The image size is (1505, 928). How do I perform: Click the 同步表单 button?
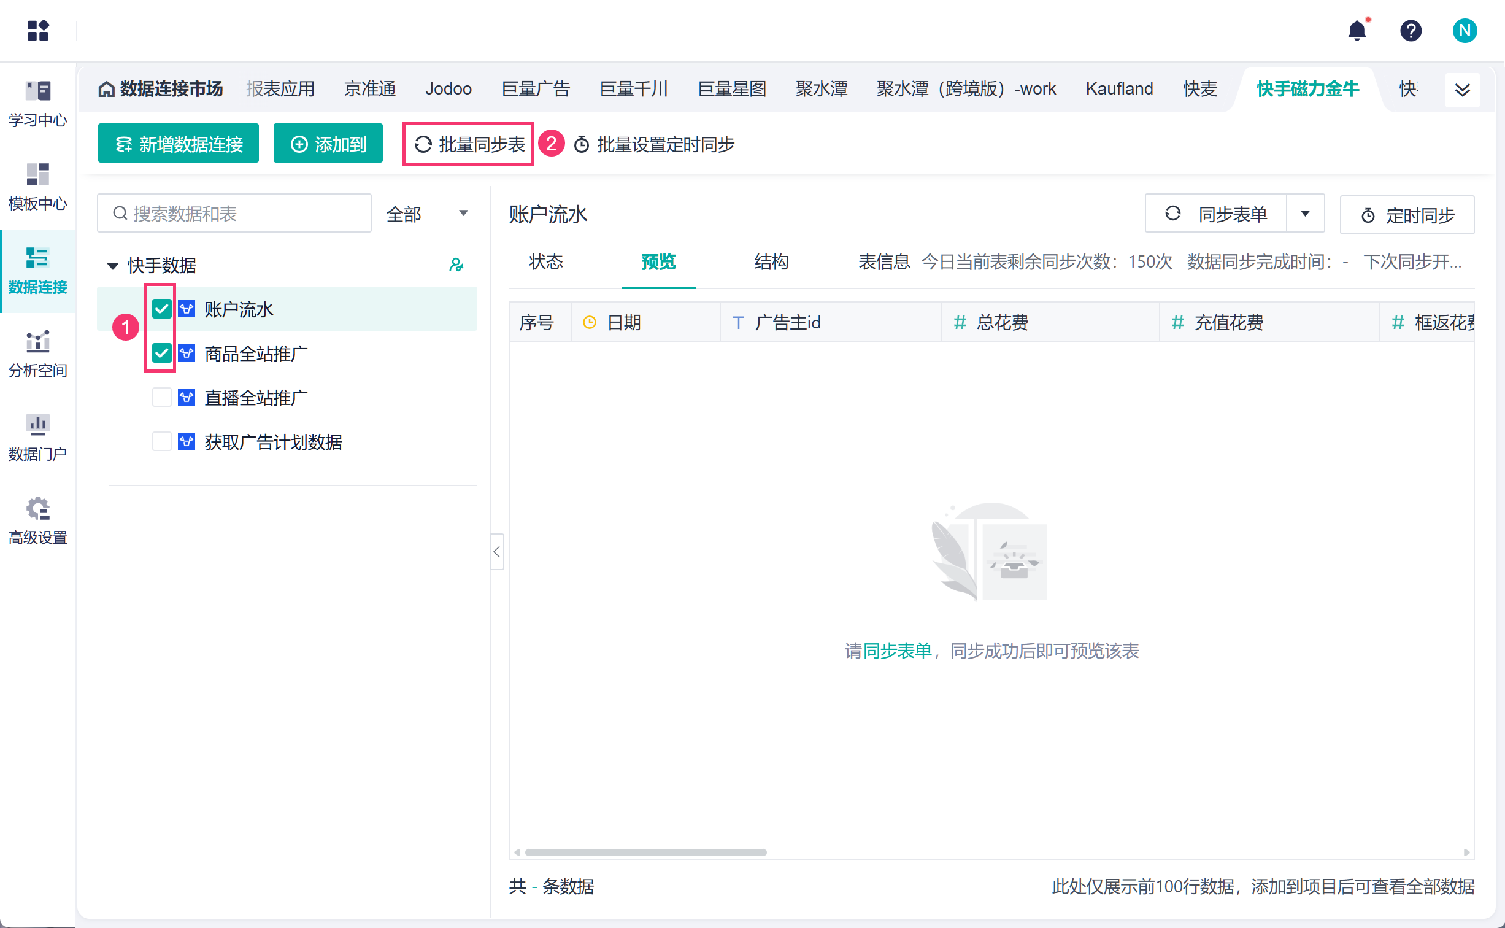[x=1216, y=214]
